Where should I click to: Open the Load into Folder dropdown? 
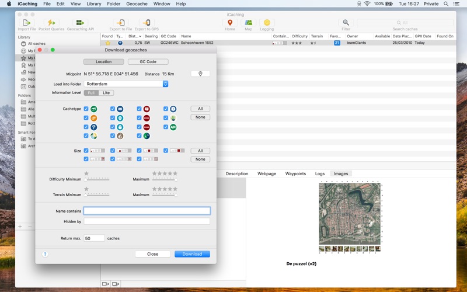point(126,84)
